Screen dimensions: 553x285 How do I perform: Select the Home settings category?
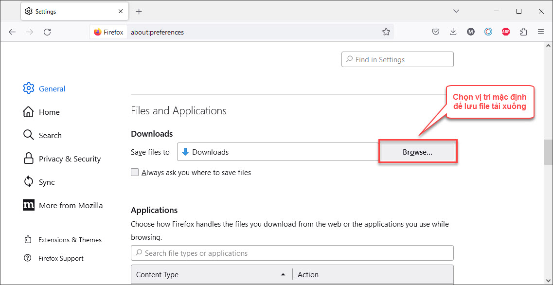[49, 112]
